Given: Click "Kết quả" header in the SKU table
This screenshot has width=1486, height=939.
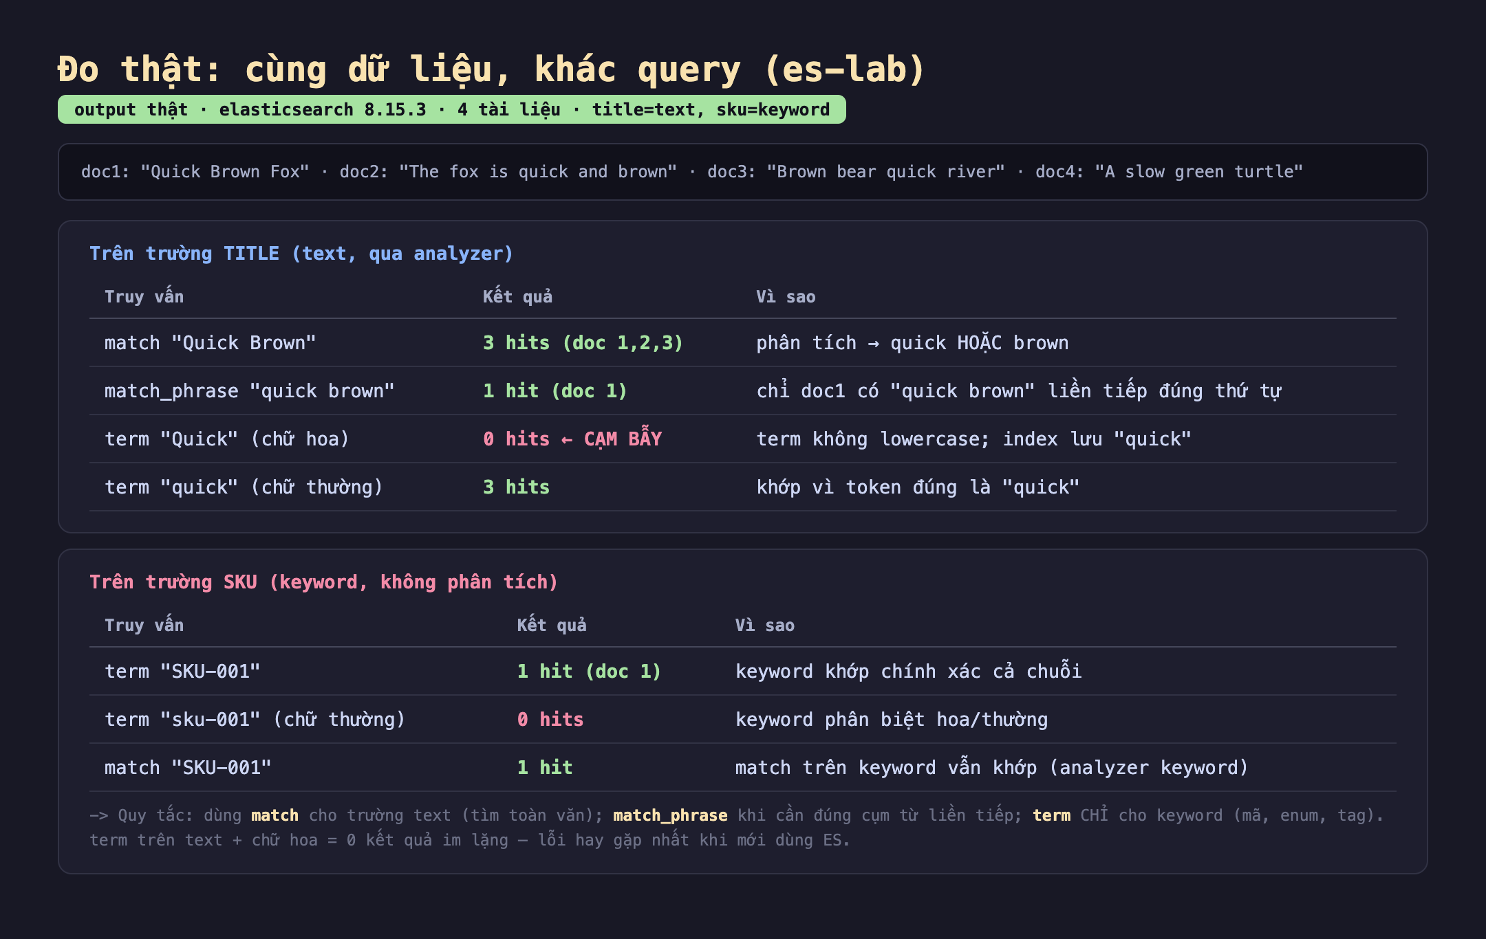Looking at the screenshot, I should pyautogui.click(x=551, y=626).
